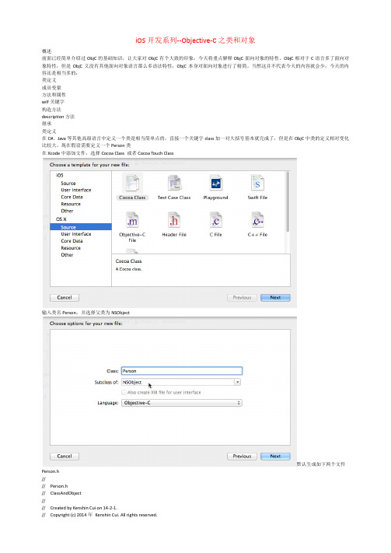Click Previous in the options dialog

[242, 457]
